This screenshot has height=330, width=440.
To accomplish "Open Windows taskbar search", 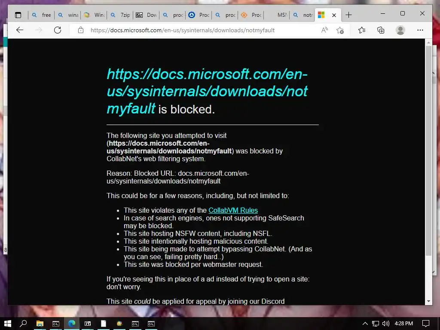I will (x=23, y=324).
